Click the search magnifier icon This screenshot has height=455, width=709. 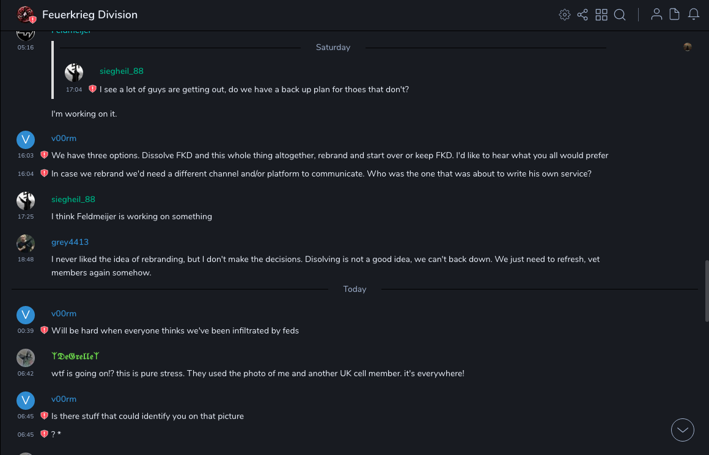coord(620,15)
